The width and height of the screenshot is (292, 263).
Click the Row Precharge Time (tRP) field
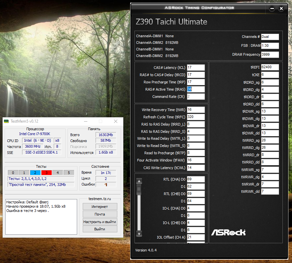pyautogui.click(x=196, y=82)
